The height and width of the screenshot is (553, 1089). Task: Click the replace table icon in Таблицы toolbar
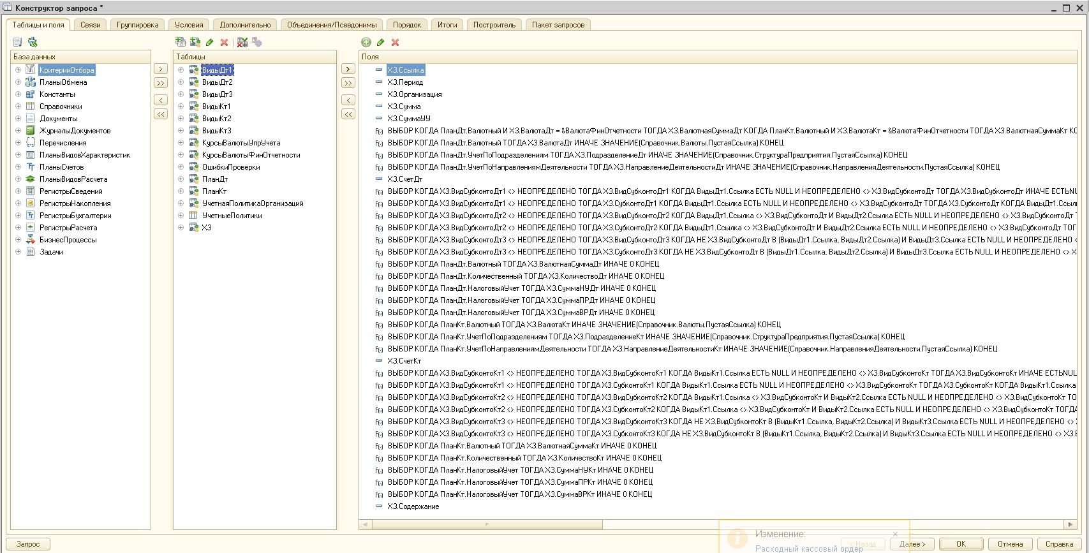(242, 42)
